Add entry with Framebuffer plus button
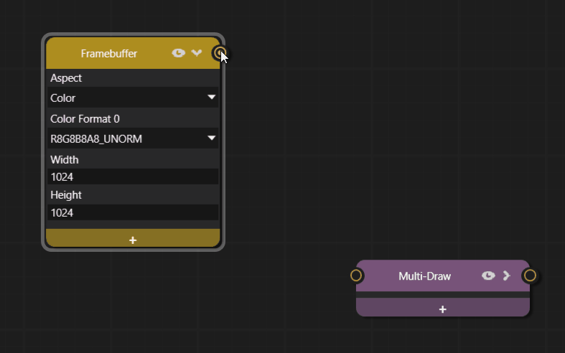This screenshot has height=353, width=565. pyautogui.click(x=133, y=240)
